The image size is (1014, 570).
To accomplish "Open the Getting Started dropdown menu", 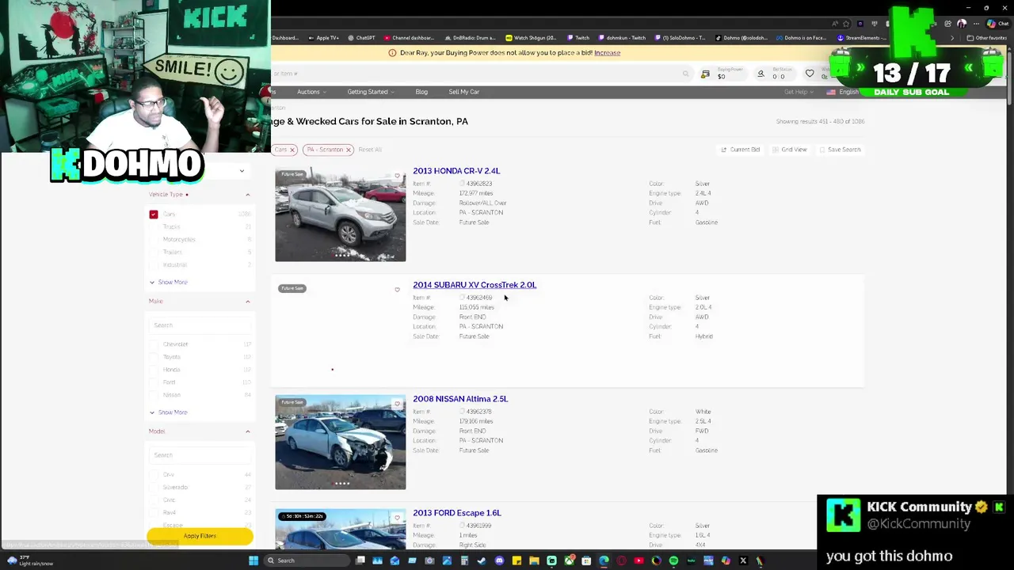I will pyautogui.click(x=370, y=92).
